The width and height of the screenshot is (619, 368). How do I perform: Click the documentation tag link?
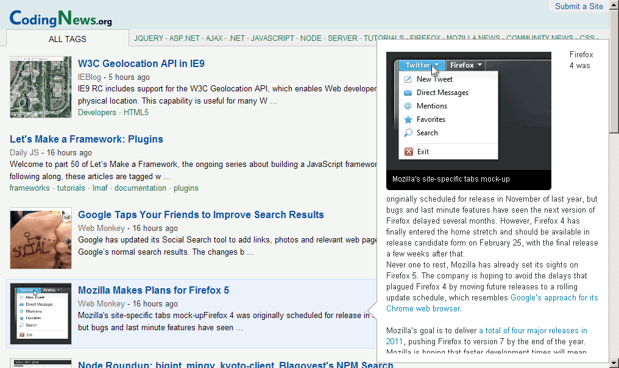(141, 188)
